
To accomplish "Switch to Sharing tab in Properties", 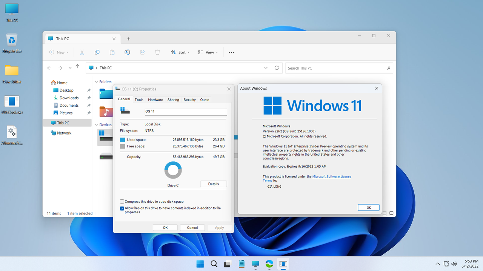I will point(173,100).
